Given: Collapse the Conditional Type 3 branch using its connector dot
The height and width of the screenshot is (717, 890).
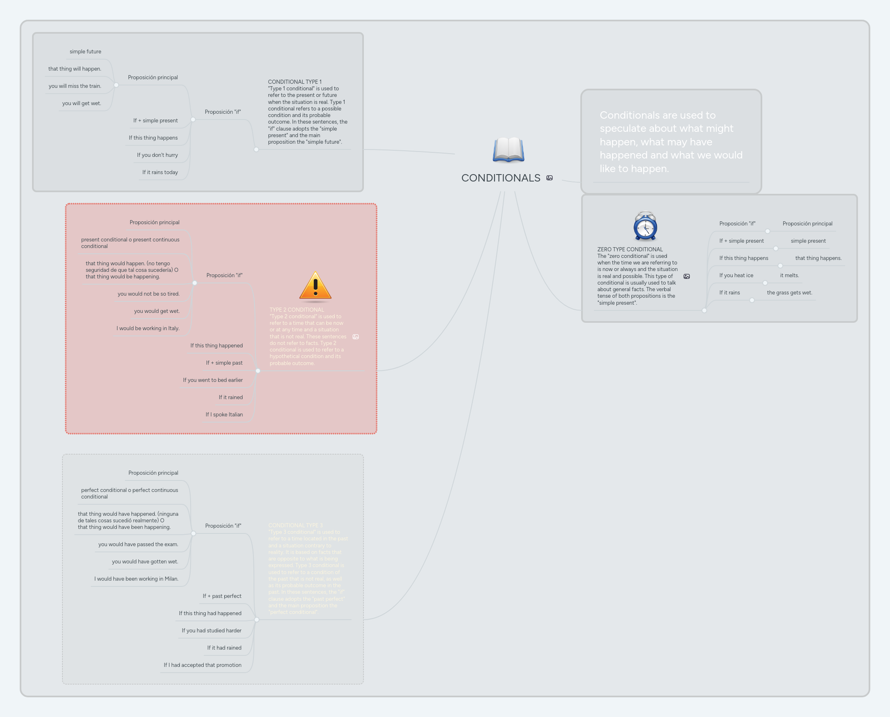Looking at the screenshot, I should pyautogui.click(x=257, y=619).
